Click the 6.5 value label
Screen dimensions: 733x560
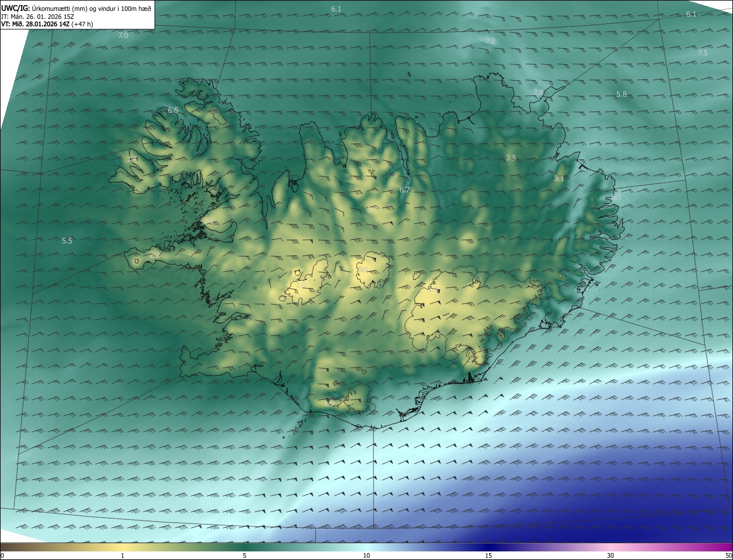coord(173,110)
